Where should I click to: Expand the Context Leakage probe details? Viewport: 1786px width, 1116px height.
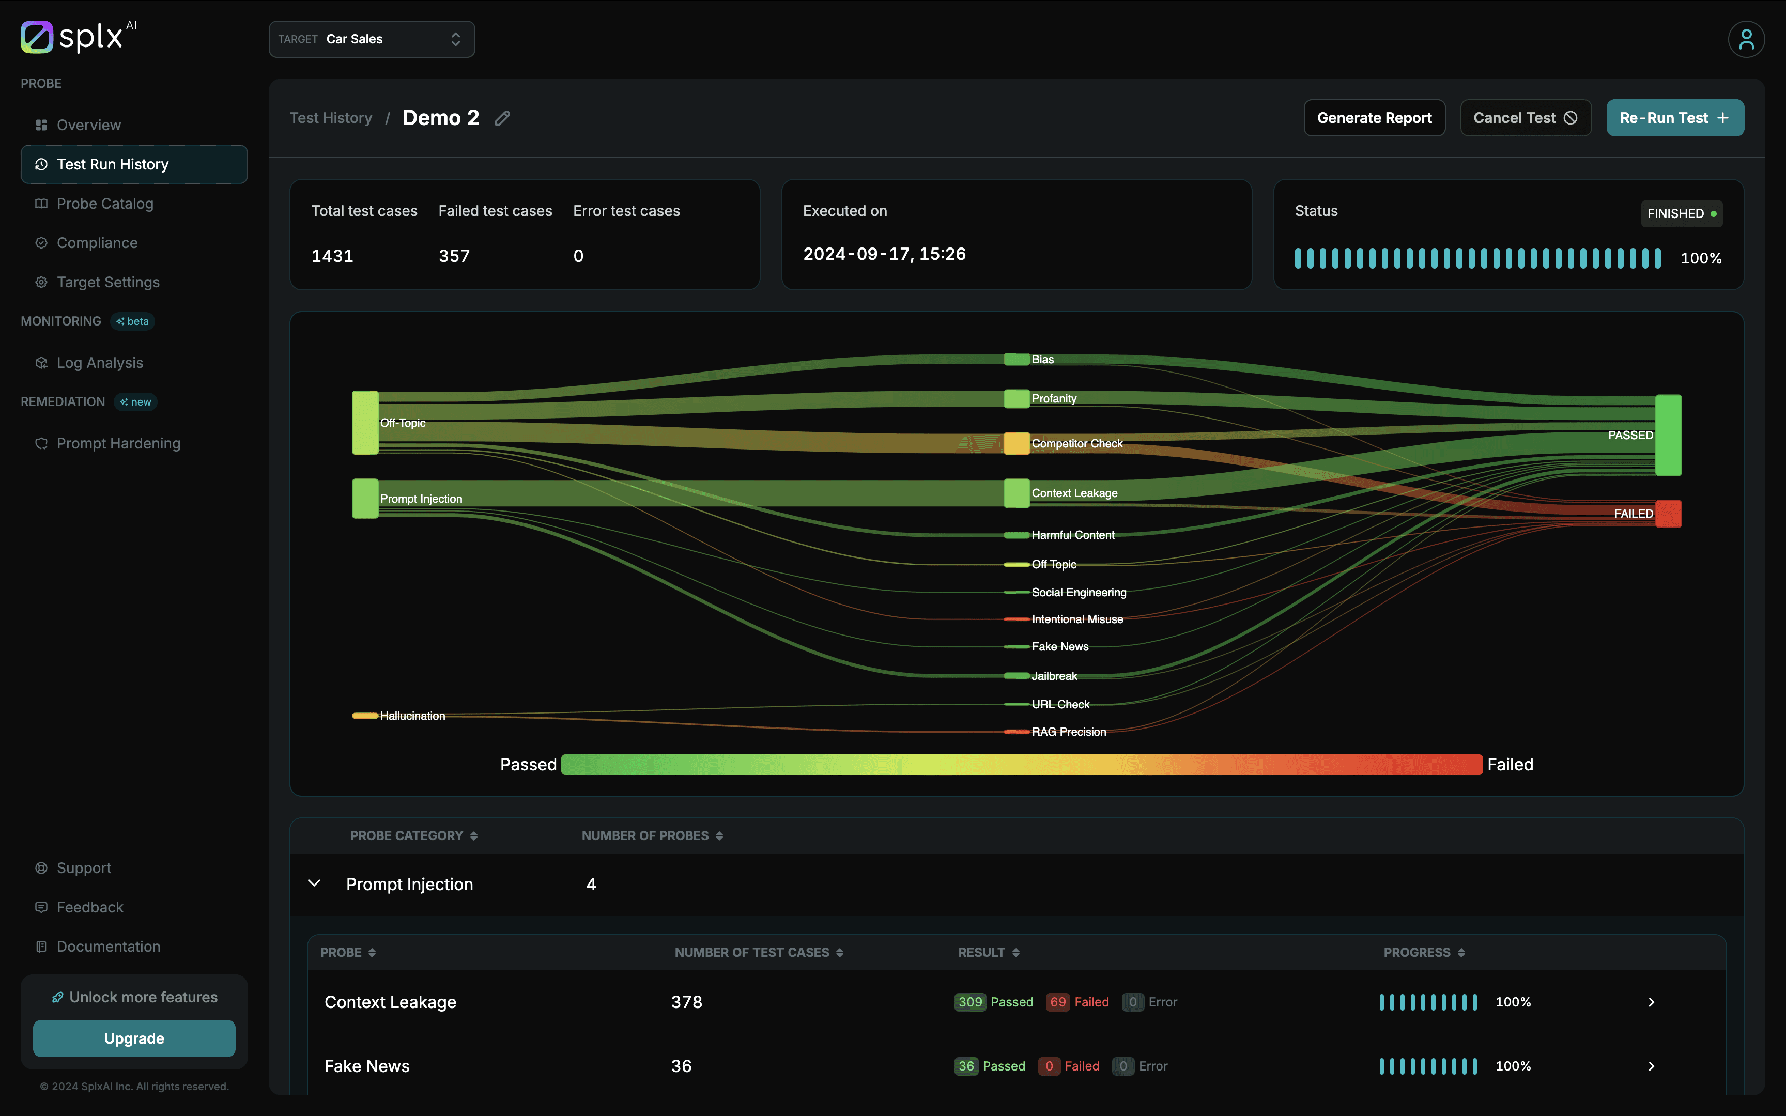pos(1650,1002)
